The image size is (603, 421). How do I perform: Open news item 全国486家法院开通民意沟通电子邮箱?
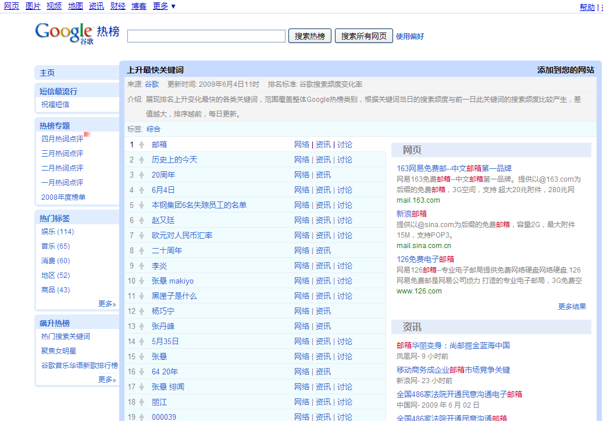tap(459, 394)
